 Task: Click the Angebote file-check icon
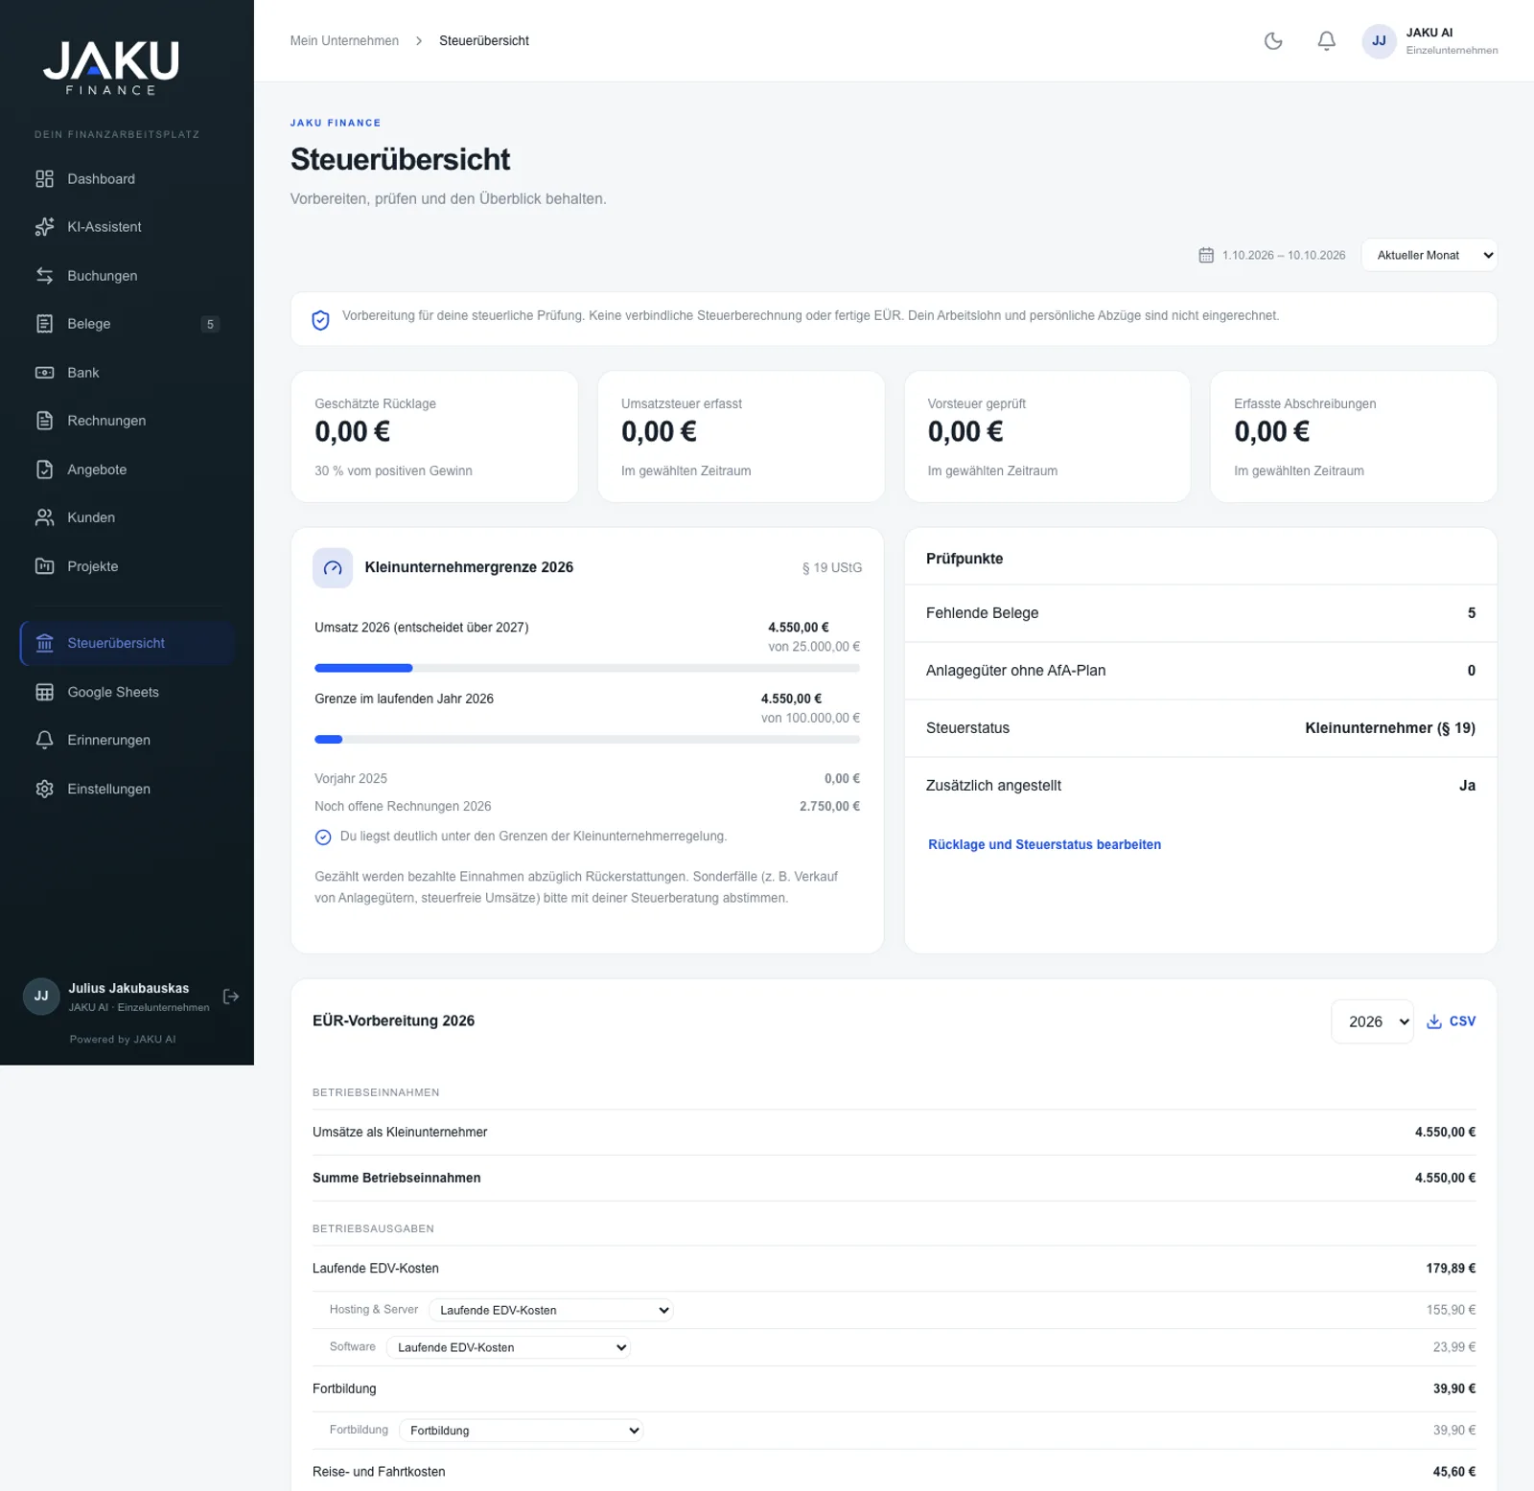pyautogui.click(x=44, y=470)
